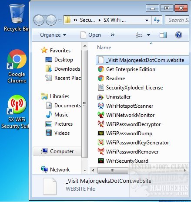Screen dimensions: 191x202
Task: Click horizontal scroll left arrow
Action: (x=93, y=170)
